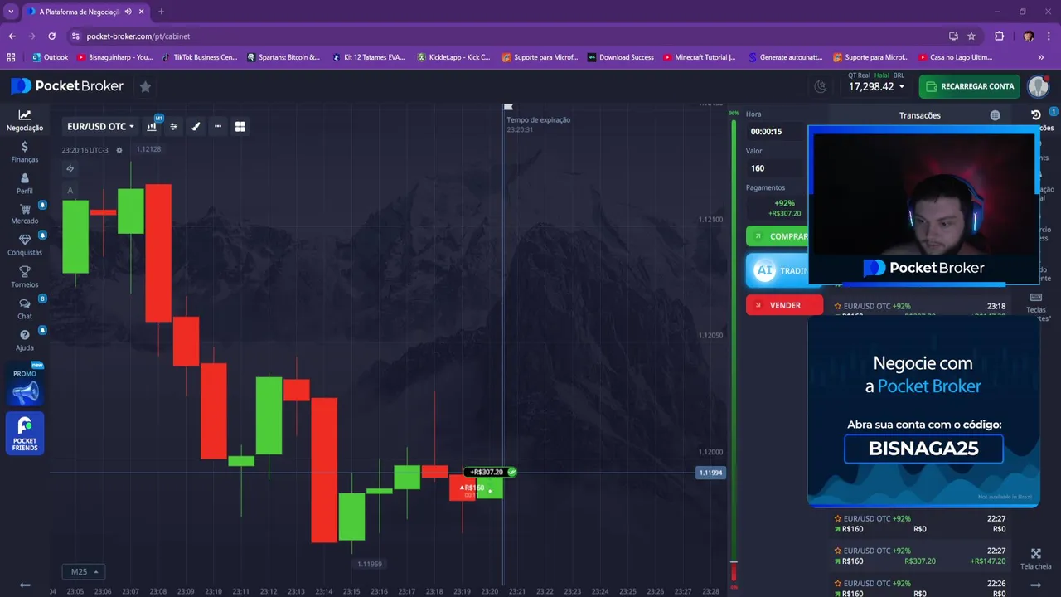Screen dimensions: 1061x597
Task: Bookmark this page with star icon
Action: tap(971, 36)
